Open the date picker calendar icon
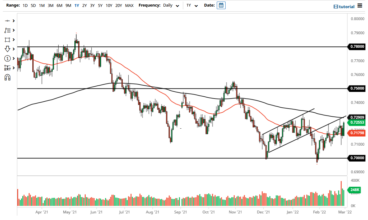This screenshot has height=220, width=368. [221, 5]
